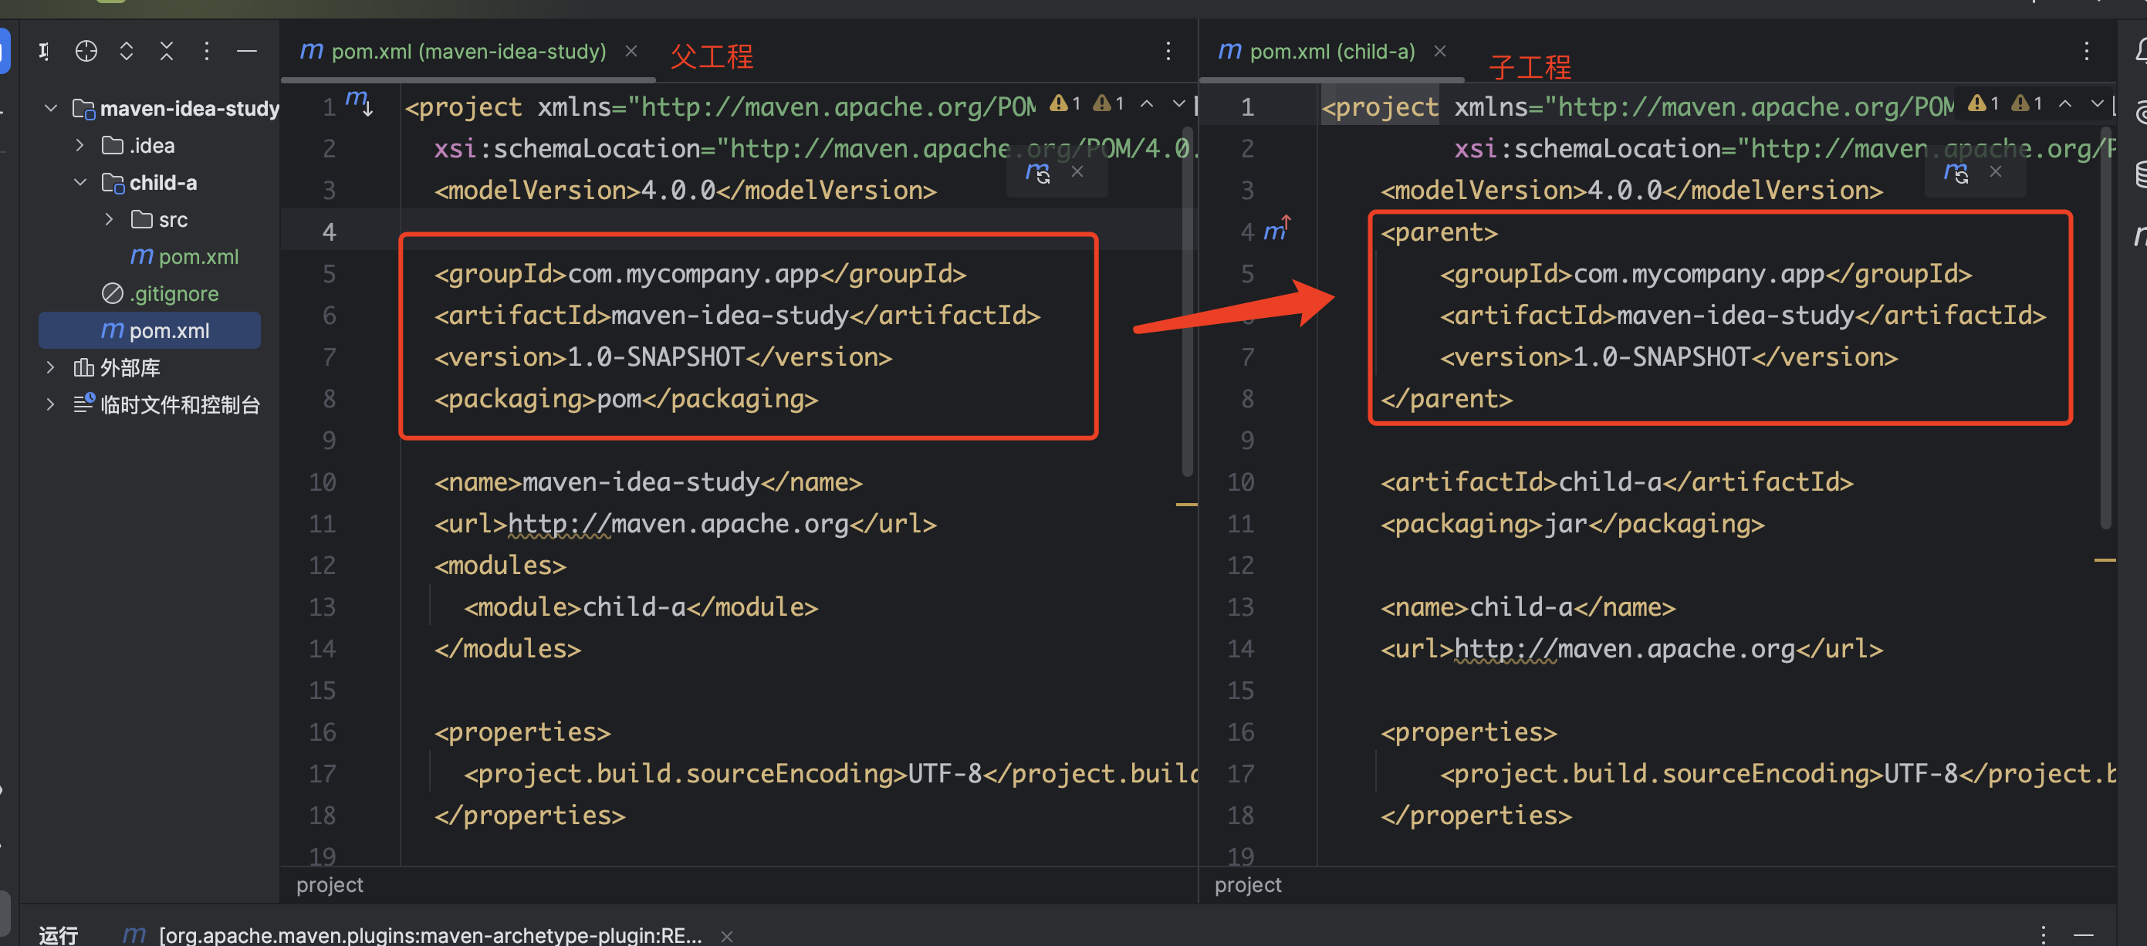Click the parent POM gutter icon on line 4
Image resolution: width=2147 pixels, height=946 pixels.
point(1276,229)
